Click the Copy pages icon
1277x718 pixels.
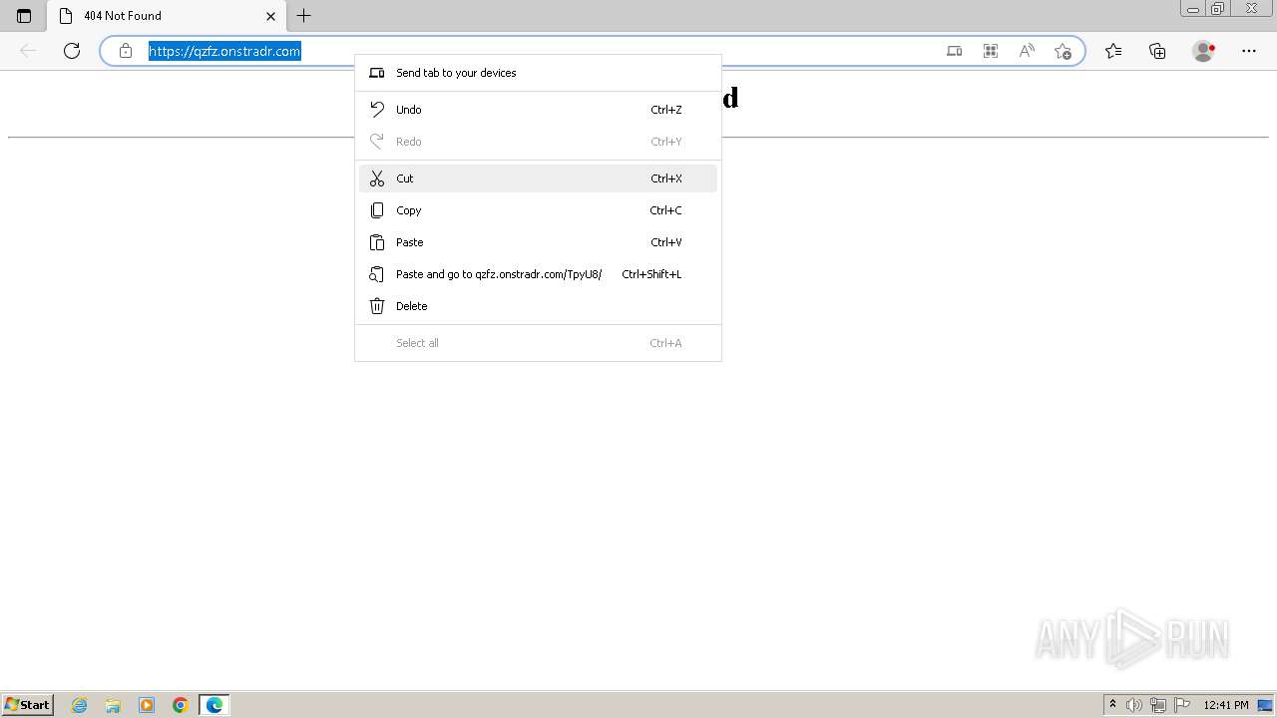click(x=377, y=210)
